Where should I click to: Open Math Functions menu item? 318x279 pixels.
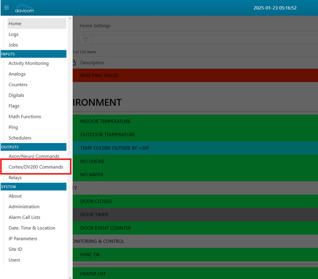(x=25, y=116)
